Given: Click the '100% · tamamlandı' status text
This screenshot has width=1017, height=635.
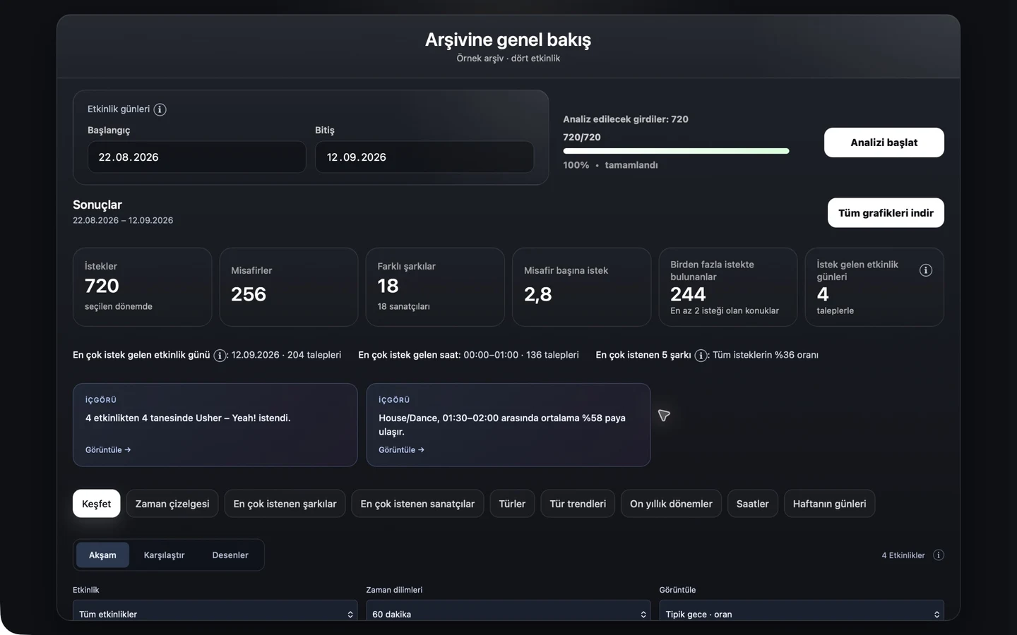Looking at the screenshot, I should coord(610,165).
